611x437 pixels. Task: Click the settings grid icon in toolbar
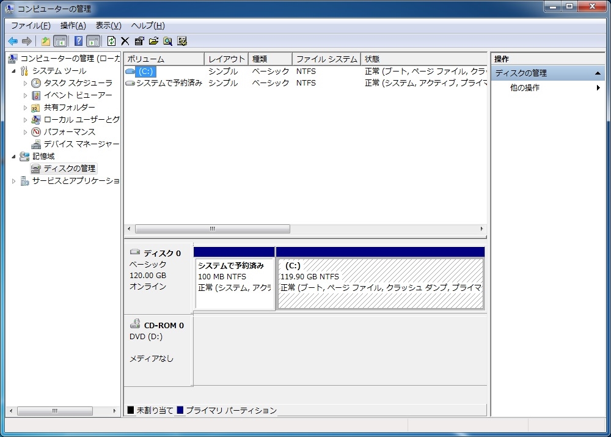(182, 41)
